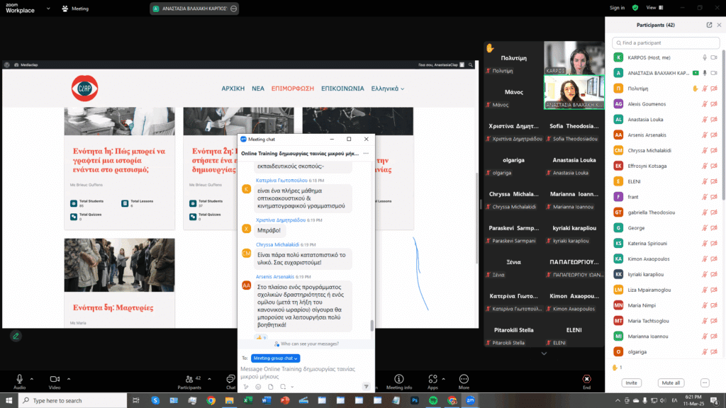Click the search magnifier in Mediaclap admin bar

point(471,64)
